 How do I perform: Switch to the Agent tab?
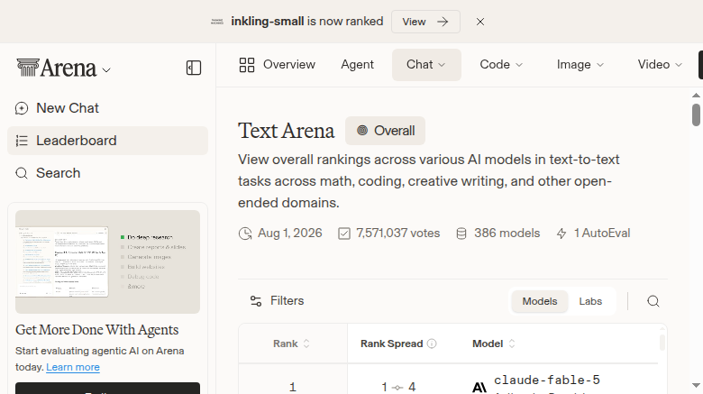[x=357, y=65]
